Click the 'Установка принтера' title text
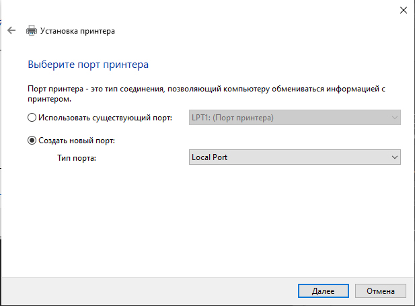The width and height of the screenshot is (415, 306). [77, 31]
